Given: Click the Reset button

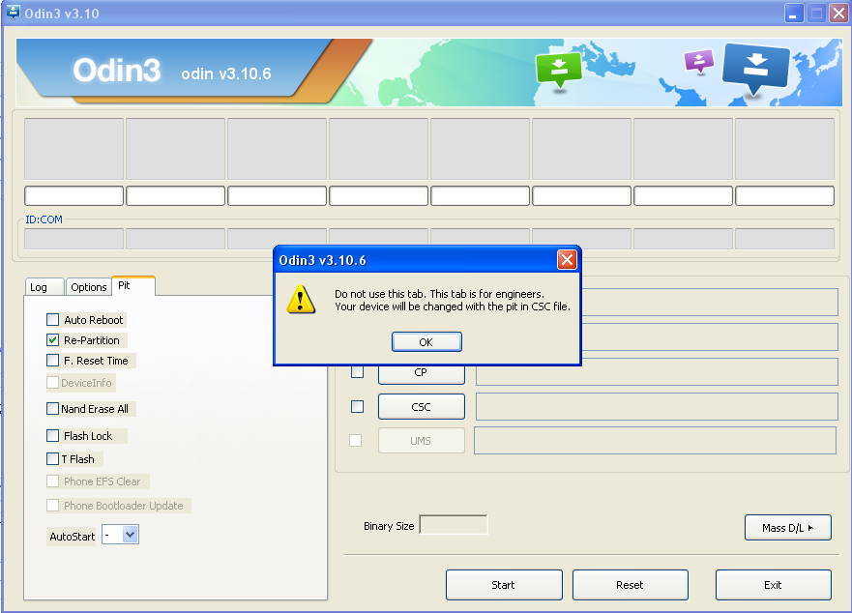Looking at the screenshot, I should click(630, 585).
